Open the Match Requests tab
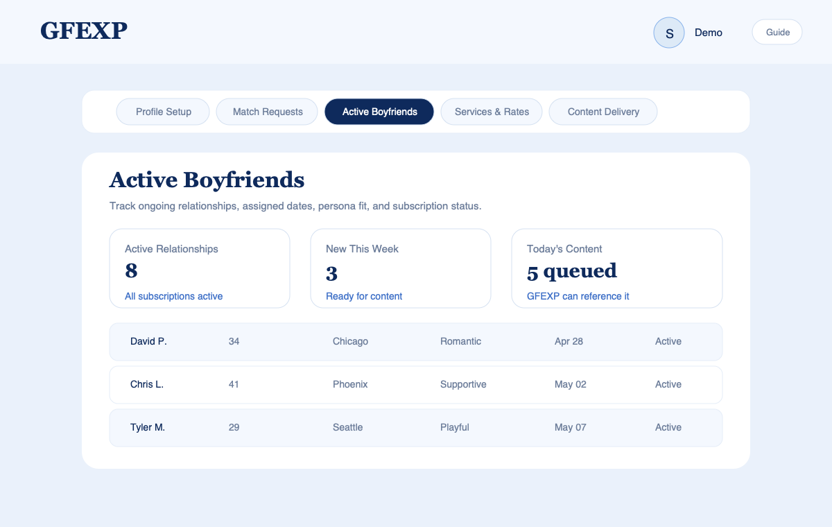832x527 pixels. point(268,112)
